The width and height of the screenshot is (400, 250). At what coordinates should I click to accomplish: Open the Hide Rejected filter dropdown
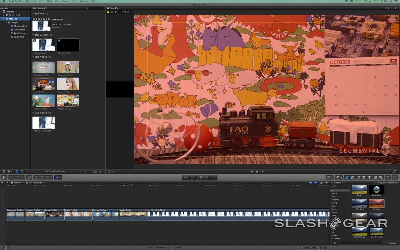point(39,8)
